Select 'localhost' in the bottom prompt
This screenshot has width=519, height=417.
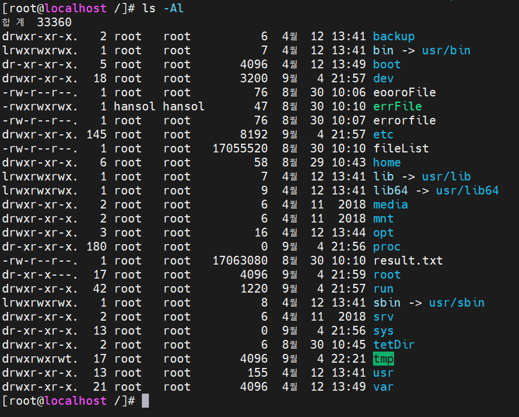[75, 401]
